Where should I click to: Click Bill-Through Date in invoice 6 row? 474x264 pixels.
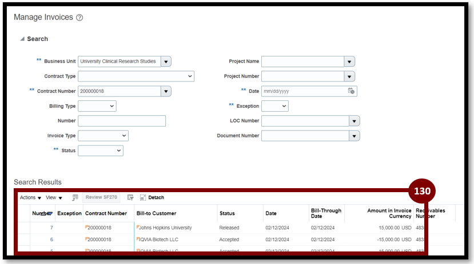322,239
